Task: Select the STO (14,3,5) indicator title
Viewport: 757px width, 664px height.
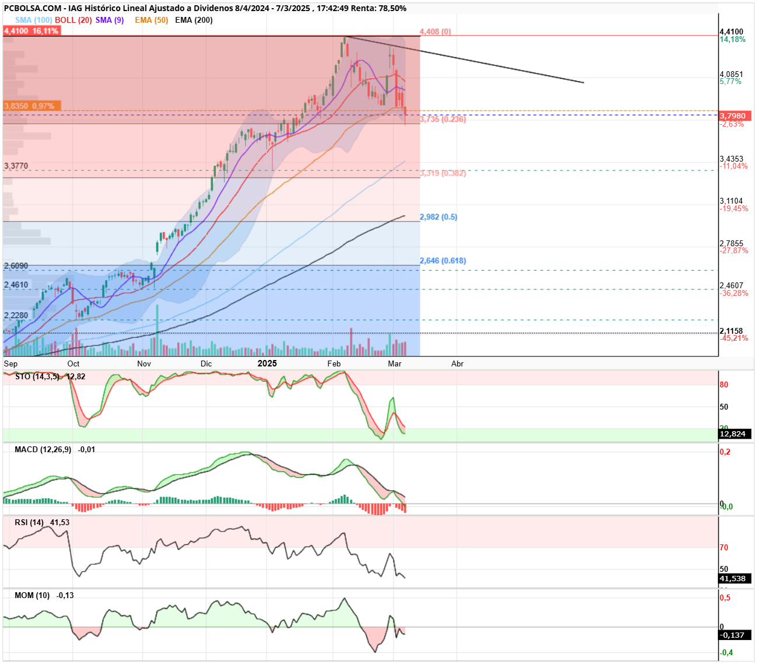Action: pos(37,376)
